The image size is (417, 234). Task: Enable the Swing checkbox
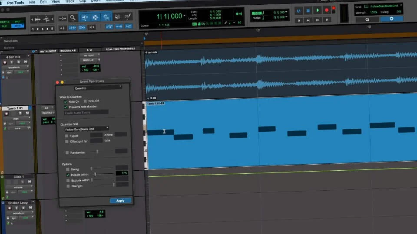point(68,169)
